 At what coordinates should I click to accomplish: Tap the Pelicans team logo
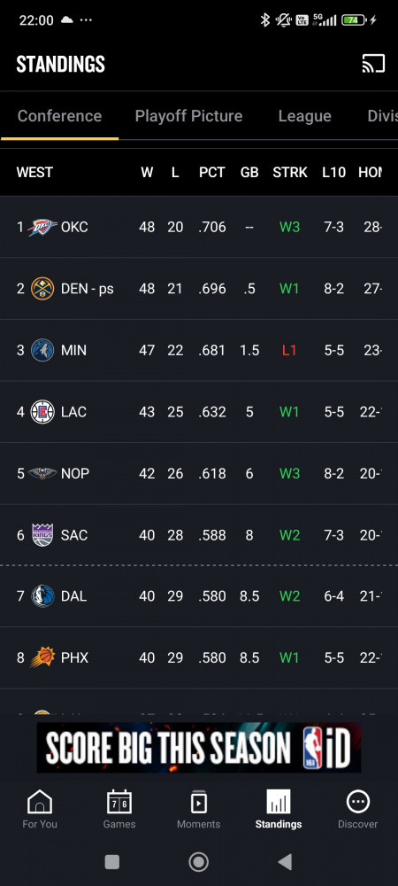(x=42, y=473)
